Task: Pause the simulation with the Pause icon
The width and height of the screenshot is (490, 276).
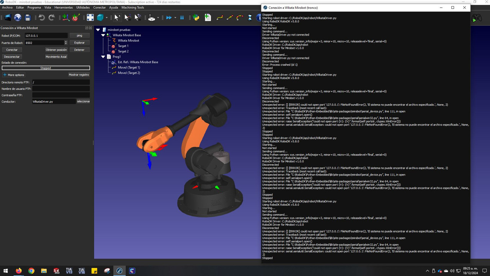Action: tap(182, 17)
